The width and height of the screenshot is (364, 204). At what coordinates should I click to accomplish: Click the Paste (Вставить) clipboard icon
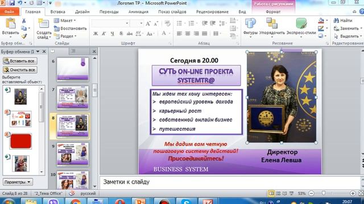(x=10, y=24)
